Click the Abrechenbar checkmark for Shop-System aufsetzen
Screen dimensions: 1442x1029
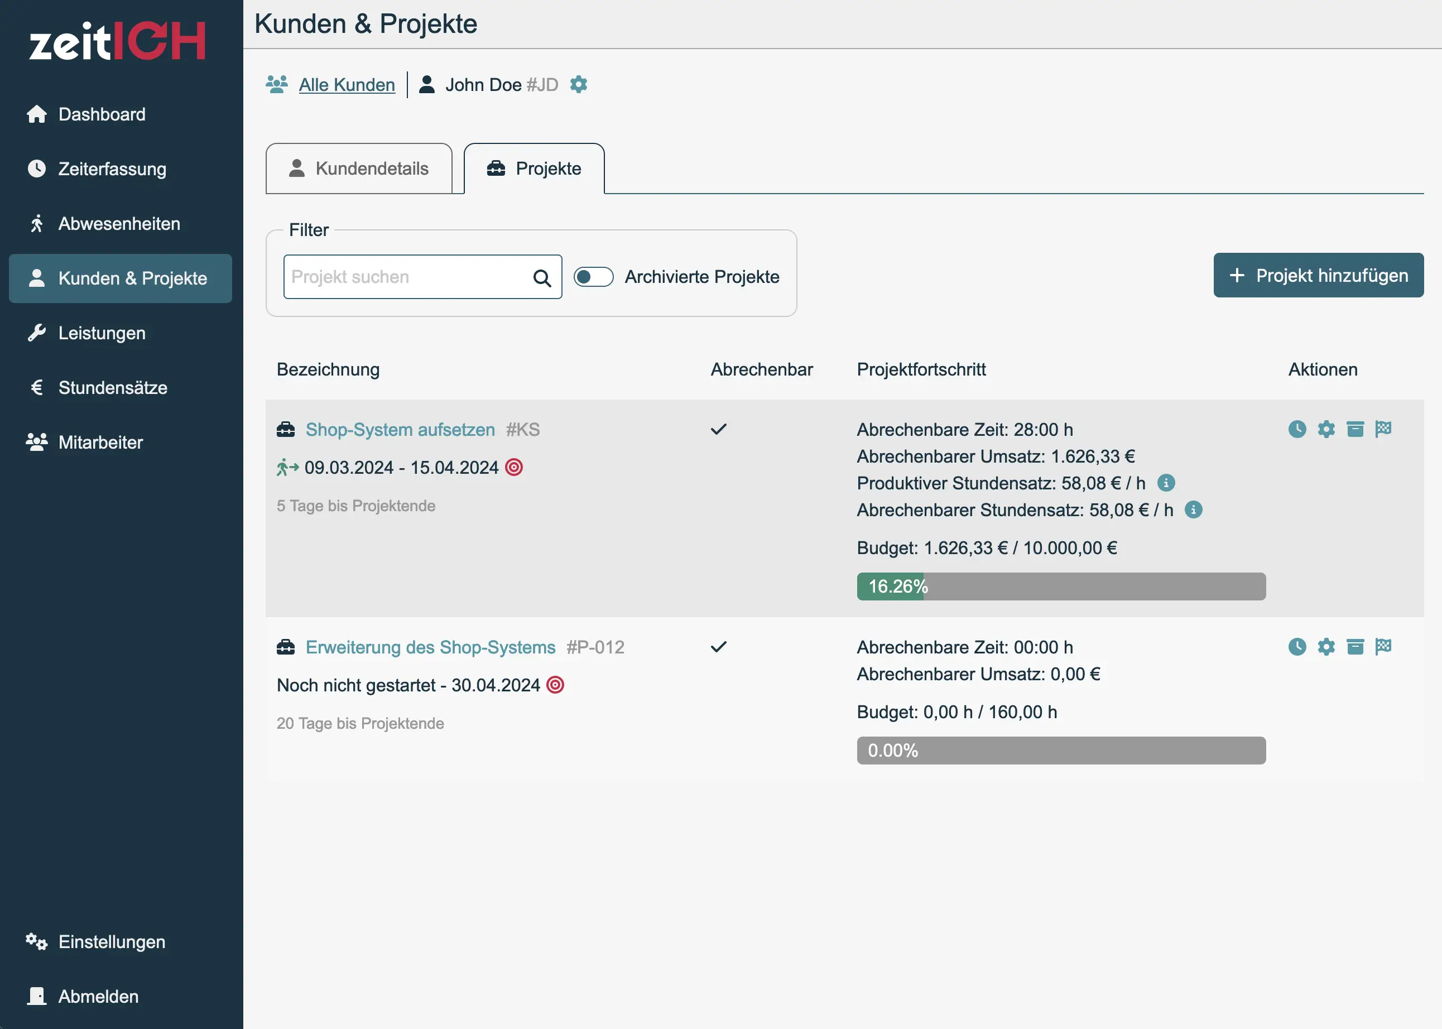click(718, 430)
